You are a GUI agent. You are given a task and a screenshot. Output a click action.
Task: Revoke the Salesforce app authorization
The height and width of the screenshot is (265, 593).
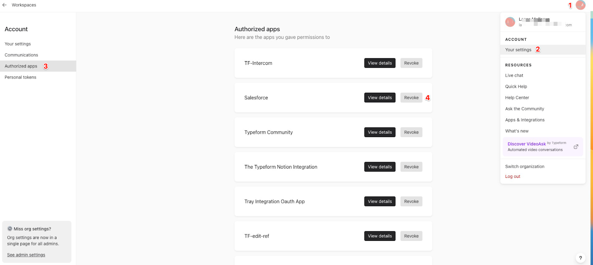tap(411, 97)
